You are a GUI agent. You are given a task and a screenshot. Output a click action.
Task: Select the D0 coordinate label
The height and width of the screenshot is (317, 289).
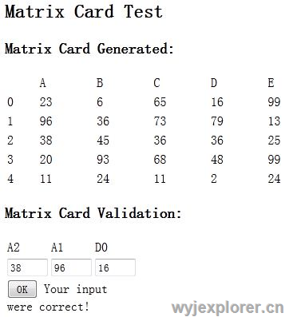click(x=101, y=248)
